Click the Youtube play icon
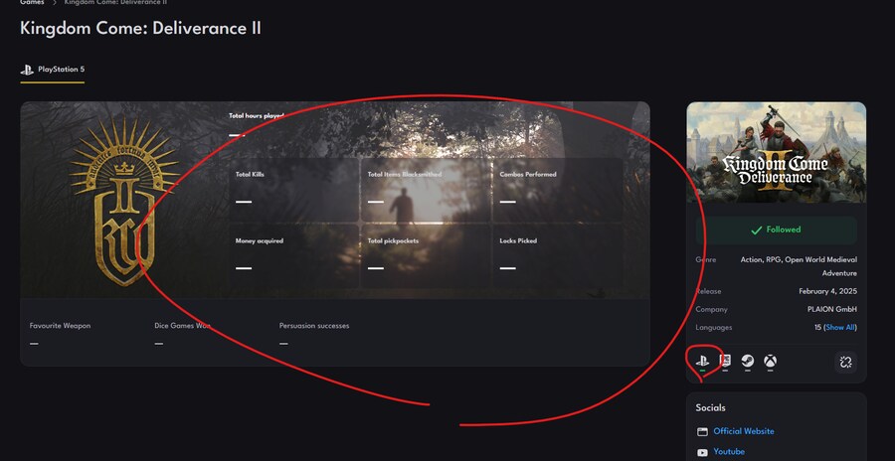Viewport: 895px width, 461px height. (x=702, y=452)
